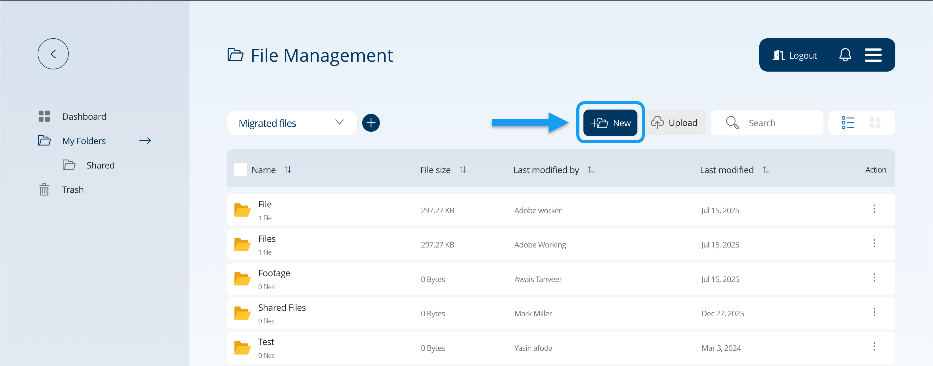Open the Shared folder in the sidebar
Screen dimensions: 933x366
(100, 165)
